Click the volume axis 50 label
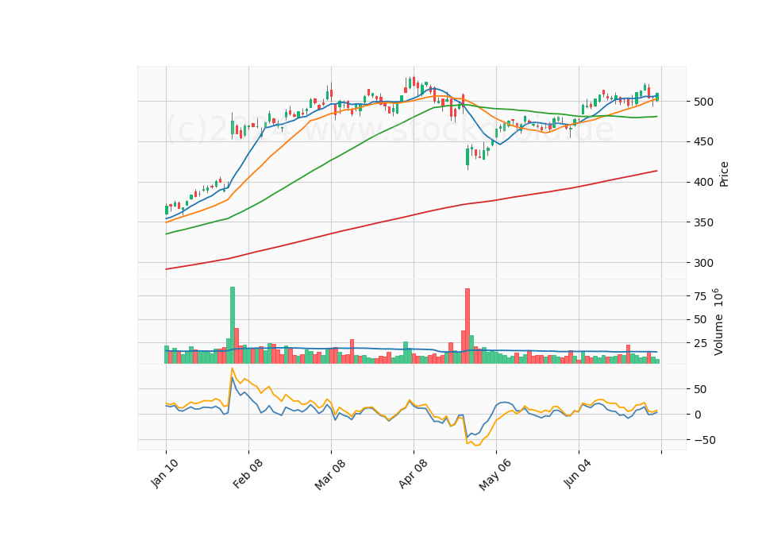Image resolution: width=762 pixels, height=548 pixels. click(x=700, y=320)
